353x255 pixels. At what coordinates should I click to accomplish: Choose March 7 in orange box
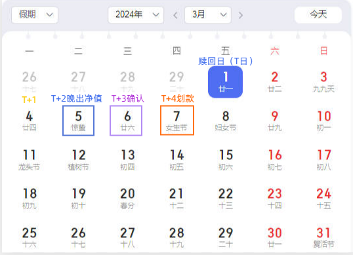[x=177, y=121]
